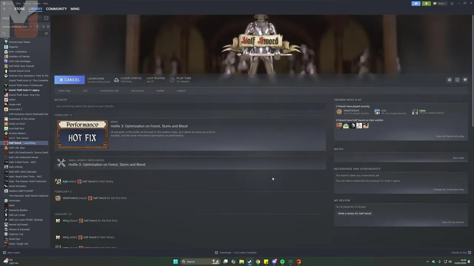
Task: Open Euri's friend avatar
Action: coord(377,112)
